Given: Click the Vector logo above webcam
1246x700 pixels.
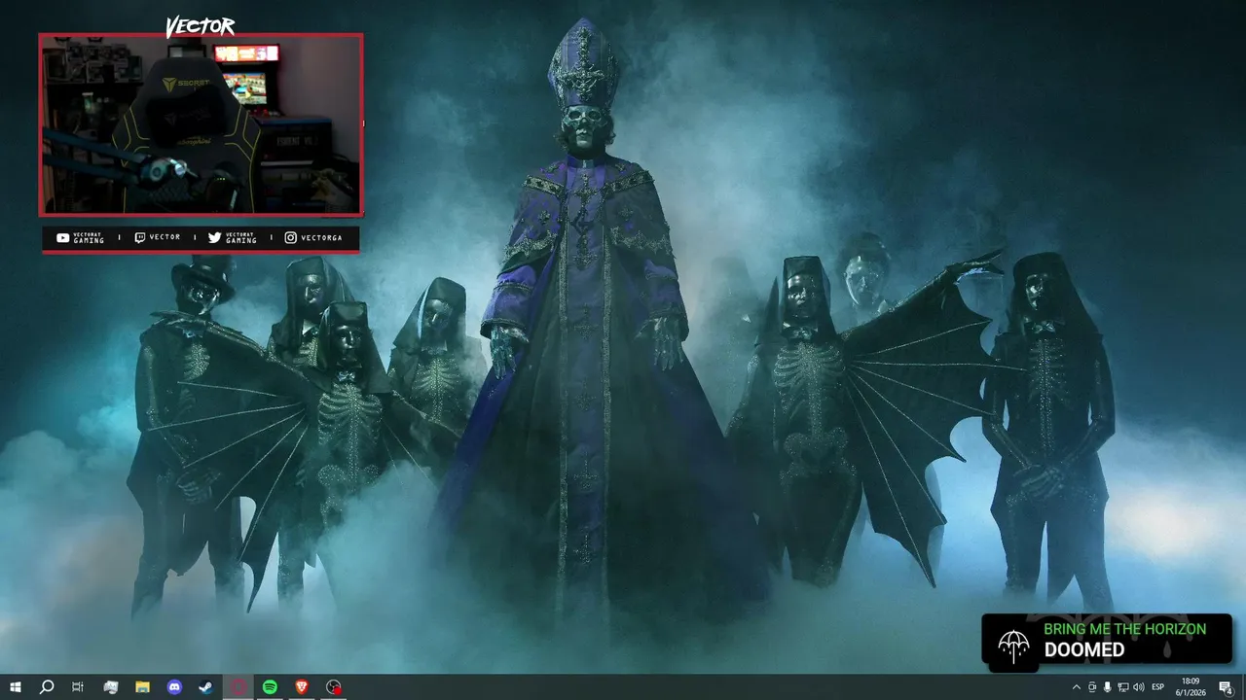Looking at the screenshot, I should 201,26.
